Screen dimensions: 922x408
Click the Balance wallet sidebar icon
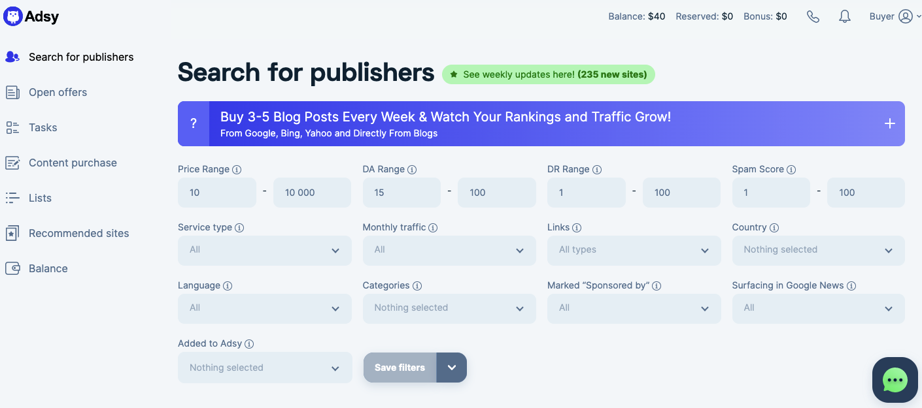[x=12, y=268]
